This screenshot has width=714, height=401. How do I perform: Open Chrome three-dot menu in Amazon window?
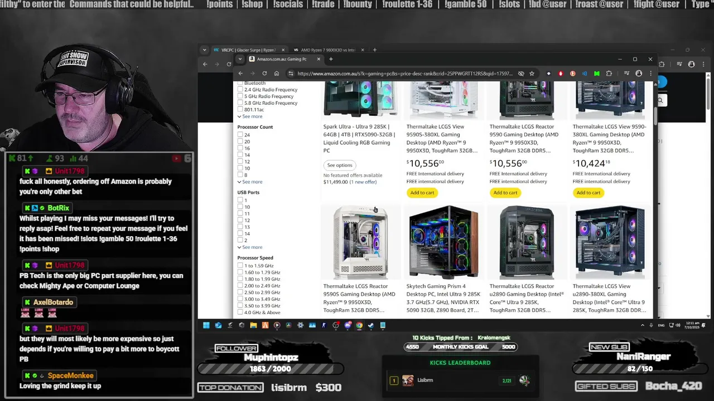650,74
